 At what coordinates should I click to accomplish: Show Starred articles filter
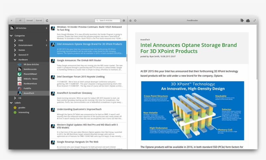[x=39, y=20]
